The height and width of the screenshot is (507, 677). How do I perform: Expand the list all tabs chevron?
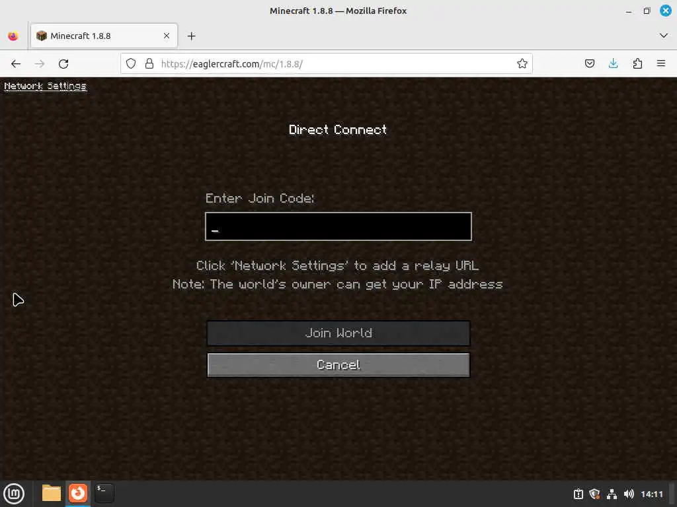[x=664, y=36]
